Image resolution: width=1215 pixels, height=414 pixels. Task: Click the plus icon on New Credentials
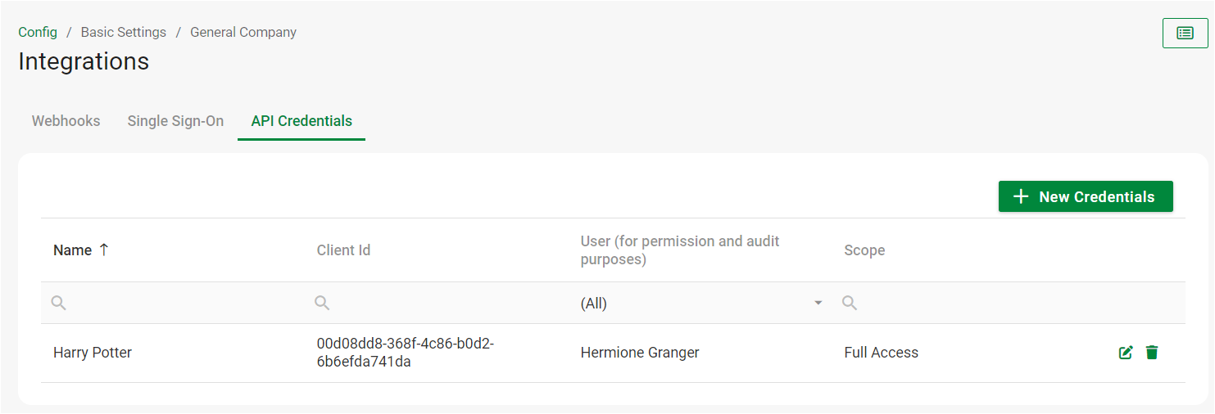click(x=1021, y=197)
